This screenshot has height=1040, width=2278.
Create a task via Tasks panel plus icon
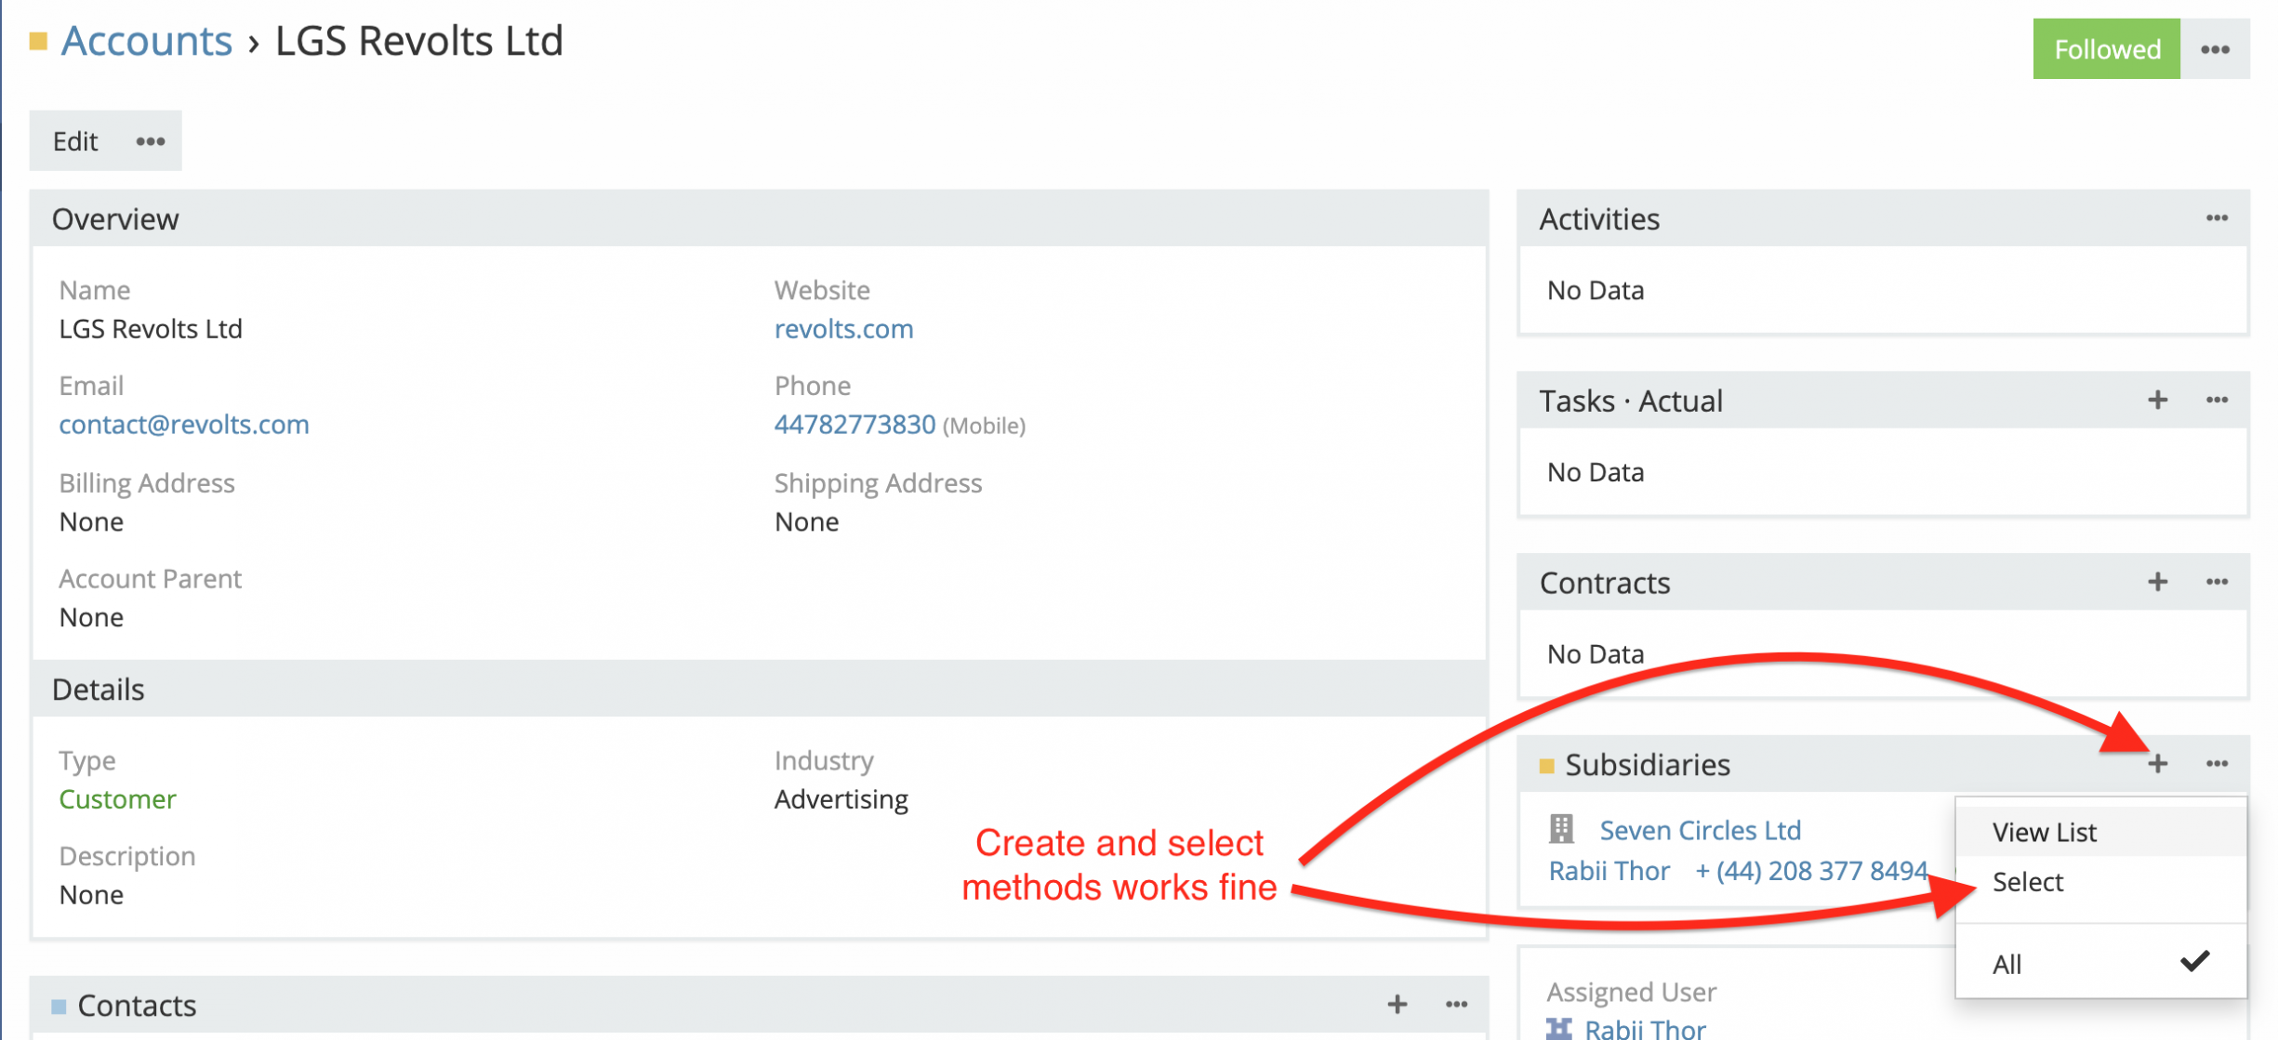2156,401
